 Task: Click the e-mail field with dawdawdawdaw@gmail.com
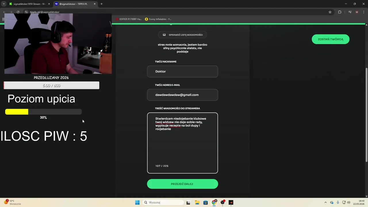click(182, 95)
